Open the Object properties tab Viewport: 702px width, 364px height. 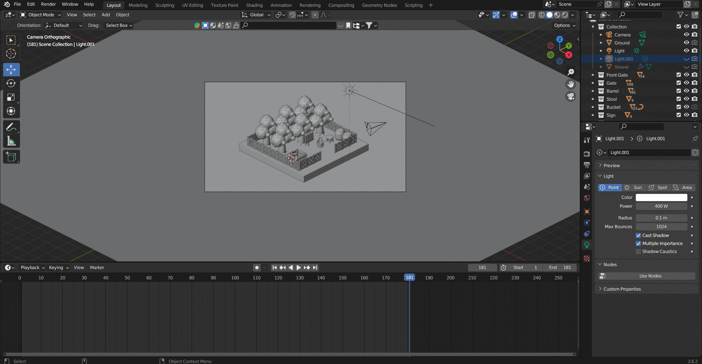tap(587, 211)
